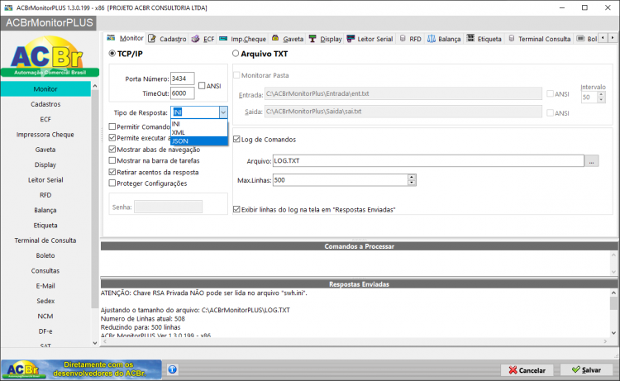This screenshot has height=381, width=620.
Task: Open NCM in the sidebar
Action: 45,317
